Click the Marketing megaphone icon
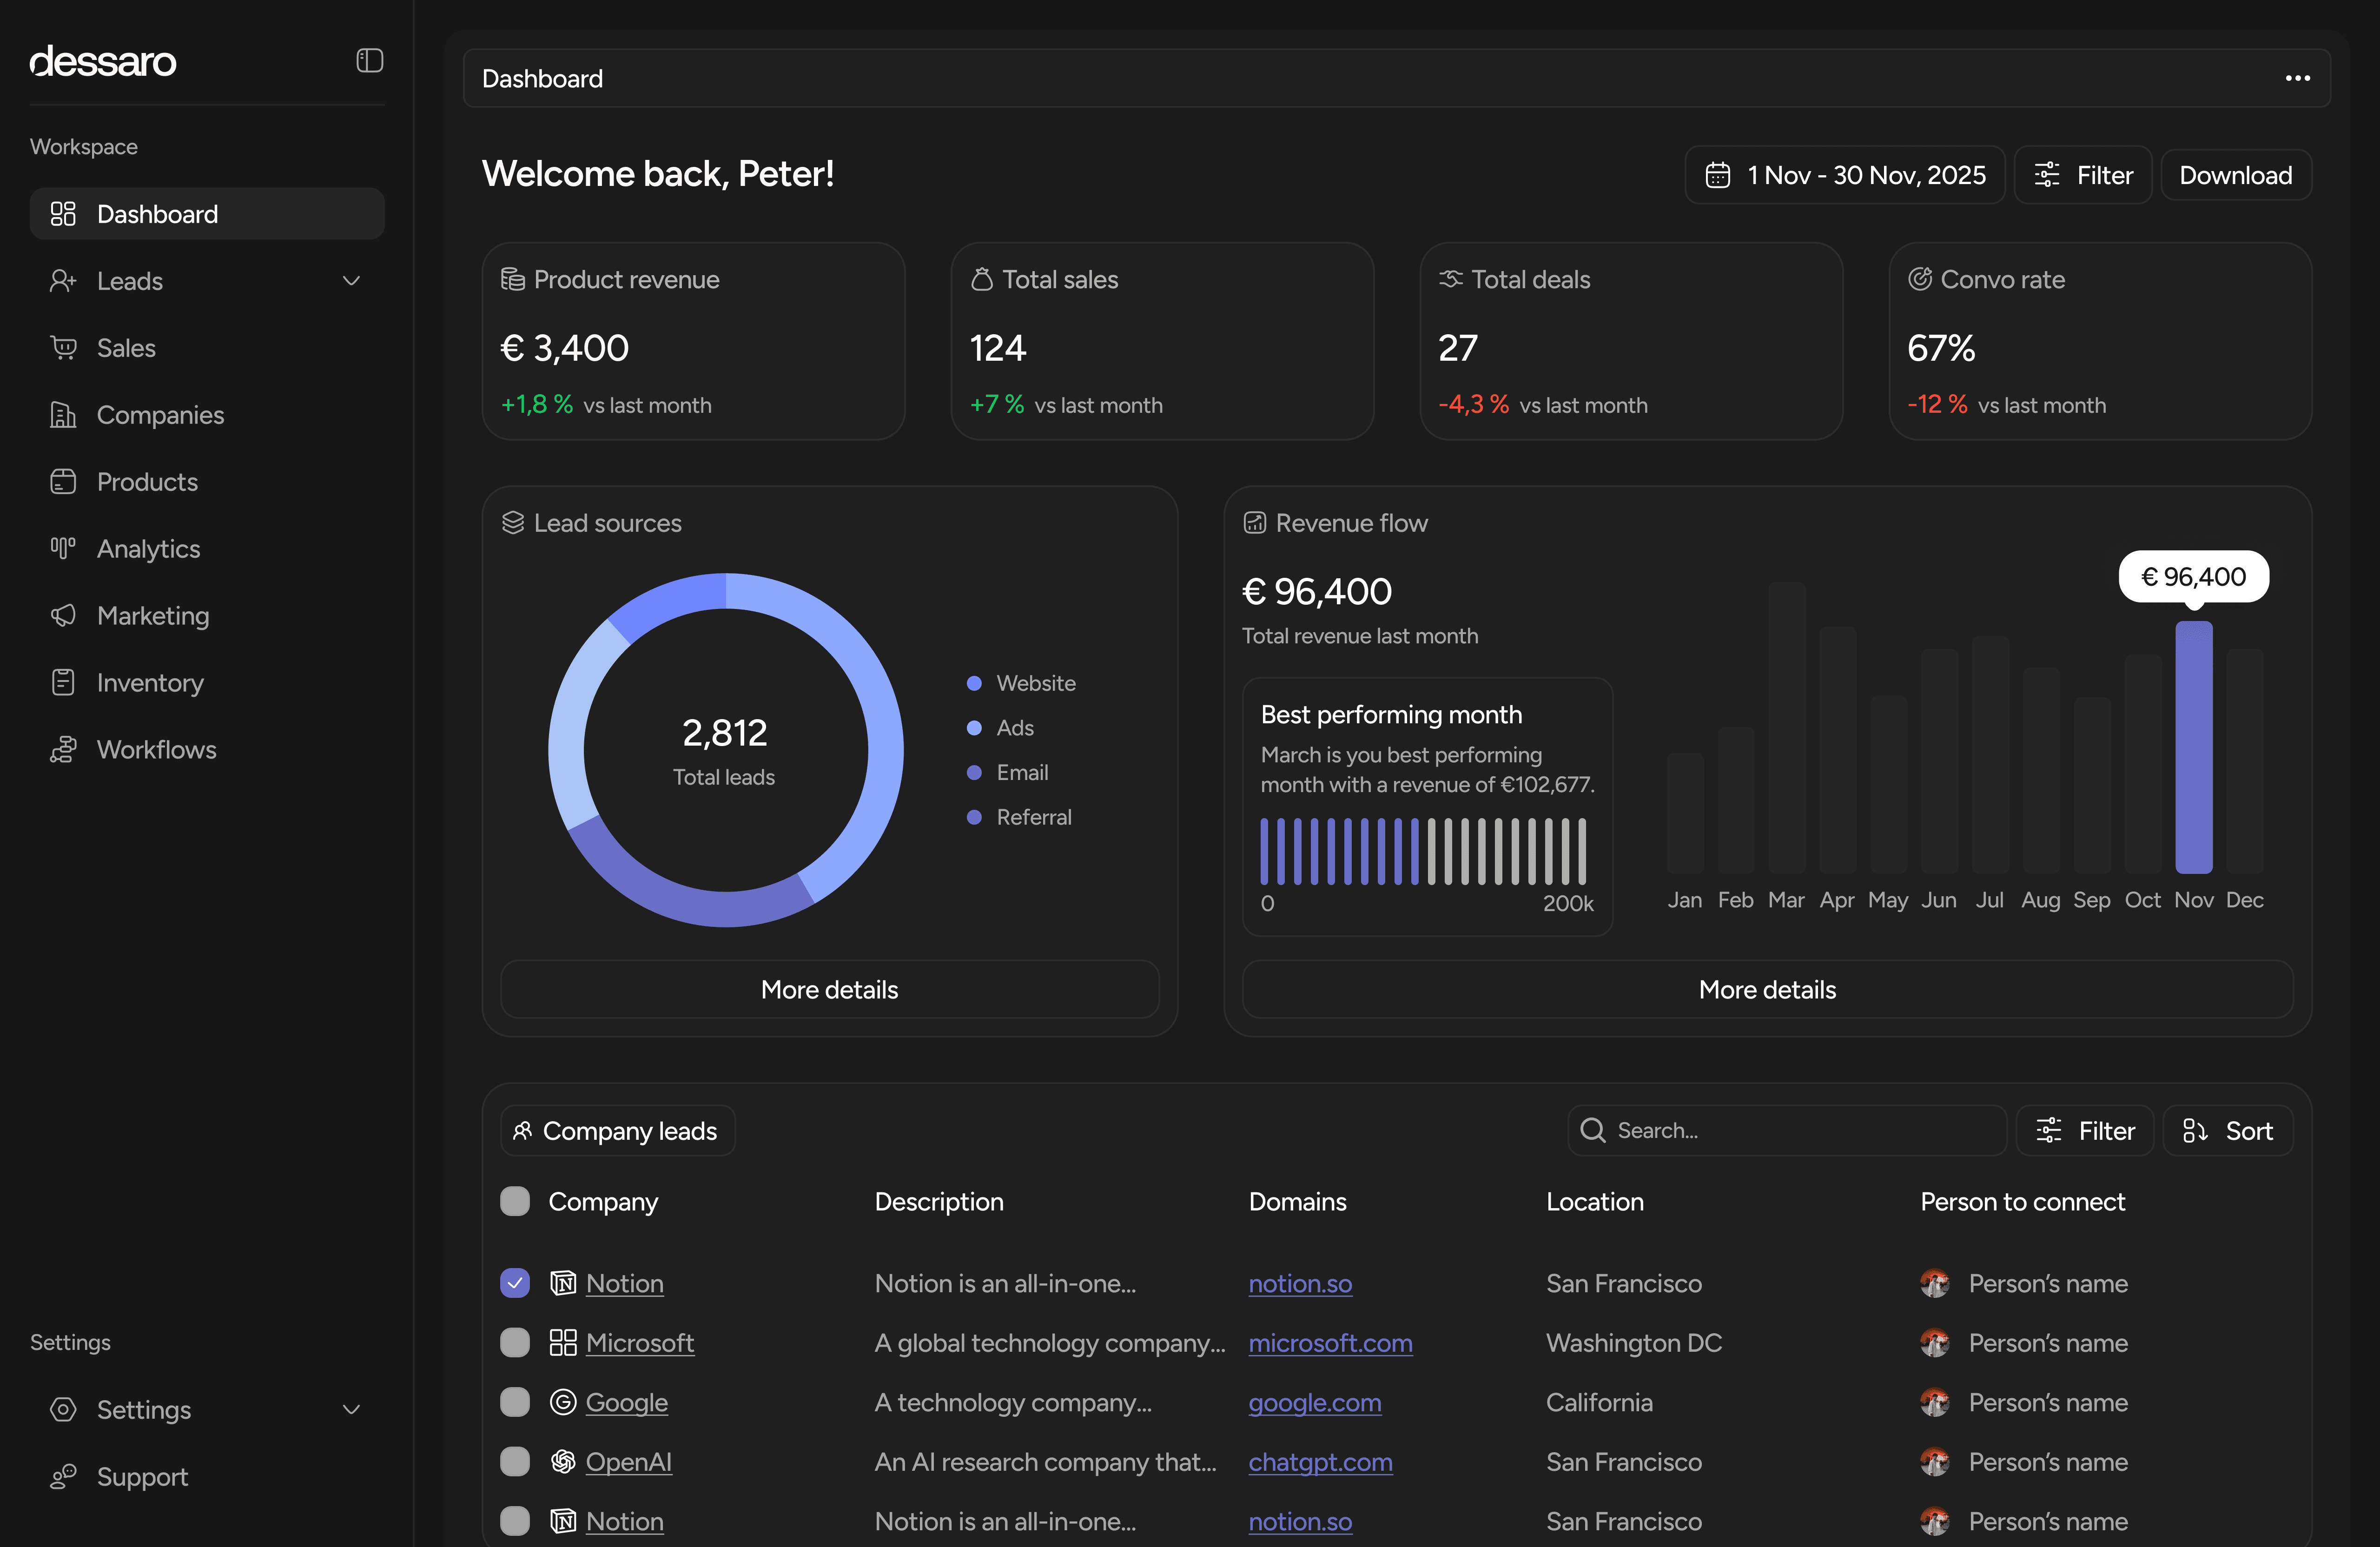 63,615
